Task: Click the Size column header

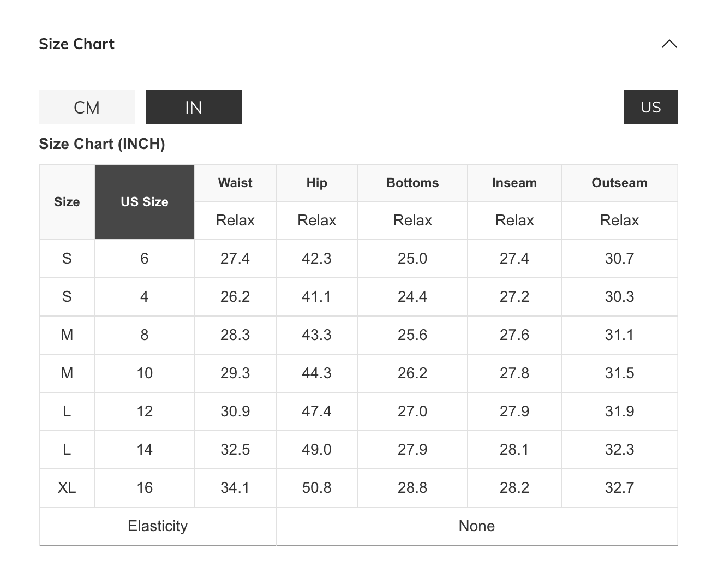Action: coord(67,202)
